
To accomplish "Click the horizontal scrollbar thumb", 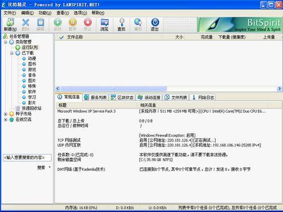I will pyautogui.click(x=114, y=88).
